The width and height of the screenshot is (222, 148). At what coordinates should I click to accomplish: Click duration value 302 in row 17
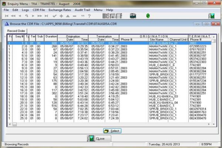click(54, 93)
